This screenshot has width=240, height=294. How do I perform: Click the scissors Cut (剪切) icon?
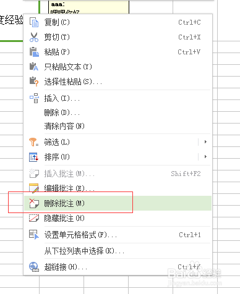34,37
